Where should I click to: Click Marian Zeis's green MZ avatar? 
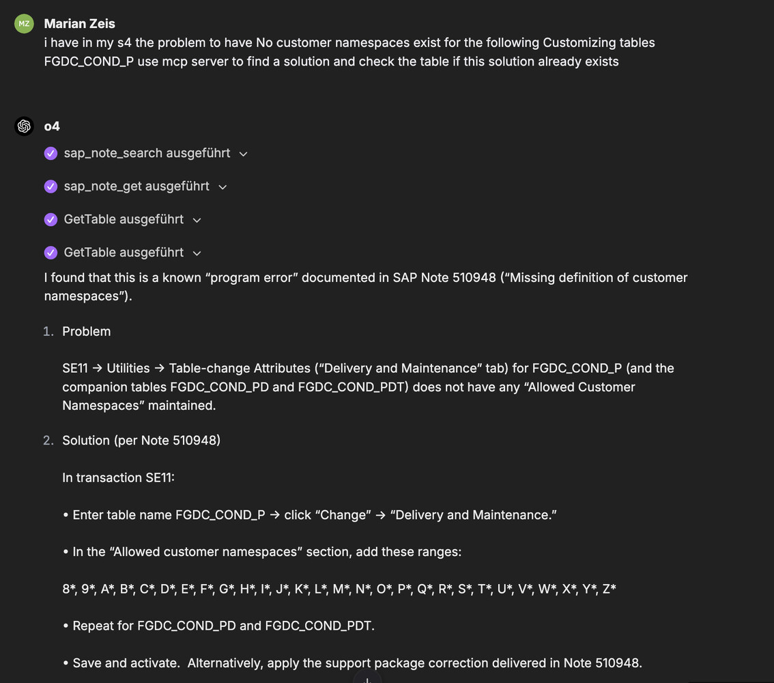click(x=24, y=23)
